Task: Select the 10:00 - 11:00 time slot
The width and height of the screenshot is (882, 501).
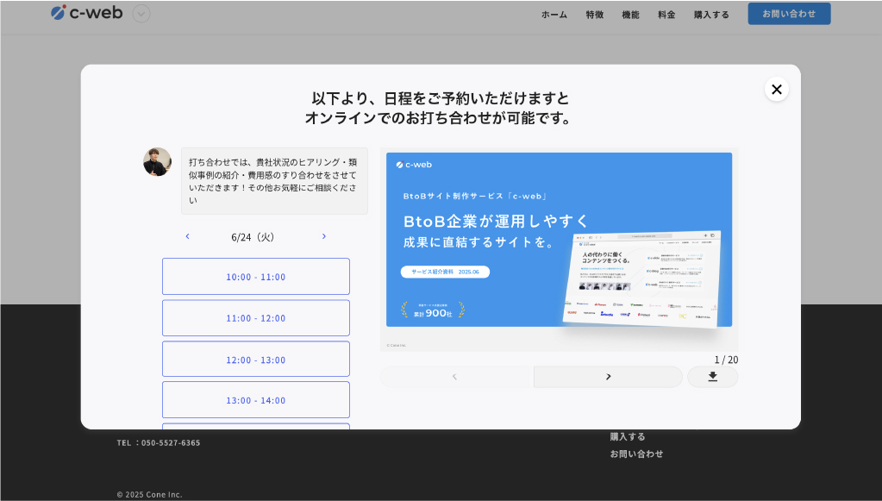Action: click(x=255, y=277)
